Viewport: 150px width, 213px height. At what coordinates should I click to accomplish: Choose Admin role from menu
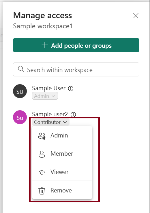[62, 135]
